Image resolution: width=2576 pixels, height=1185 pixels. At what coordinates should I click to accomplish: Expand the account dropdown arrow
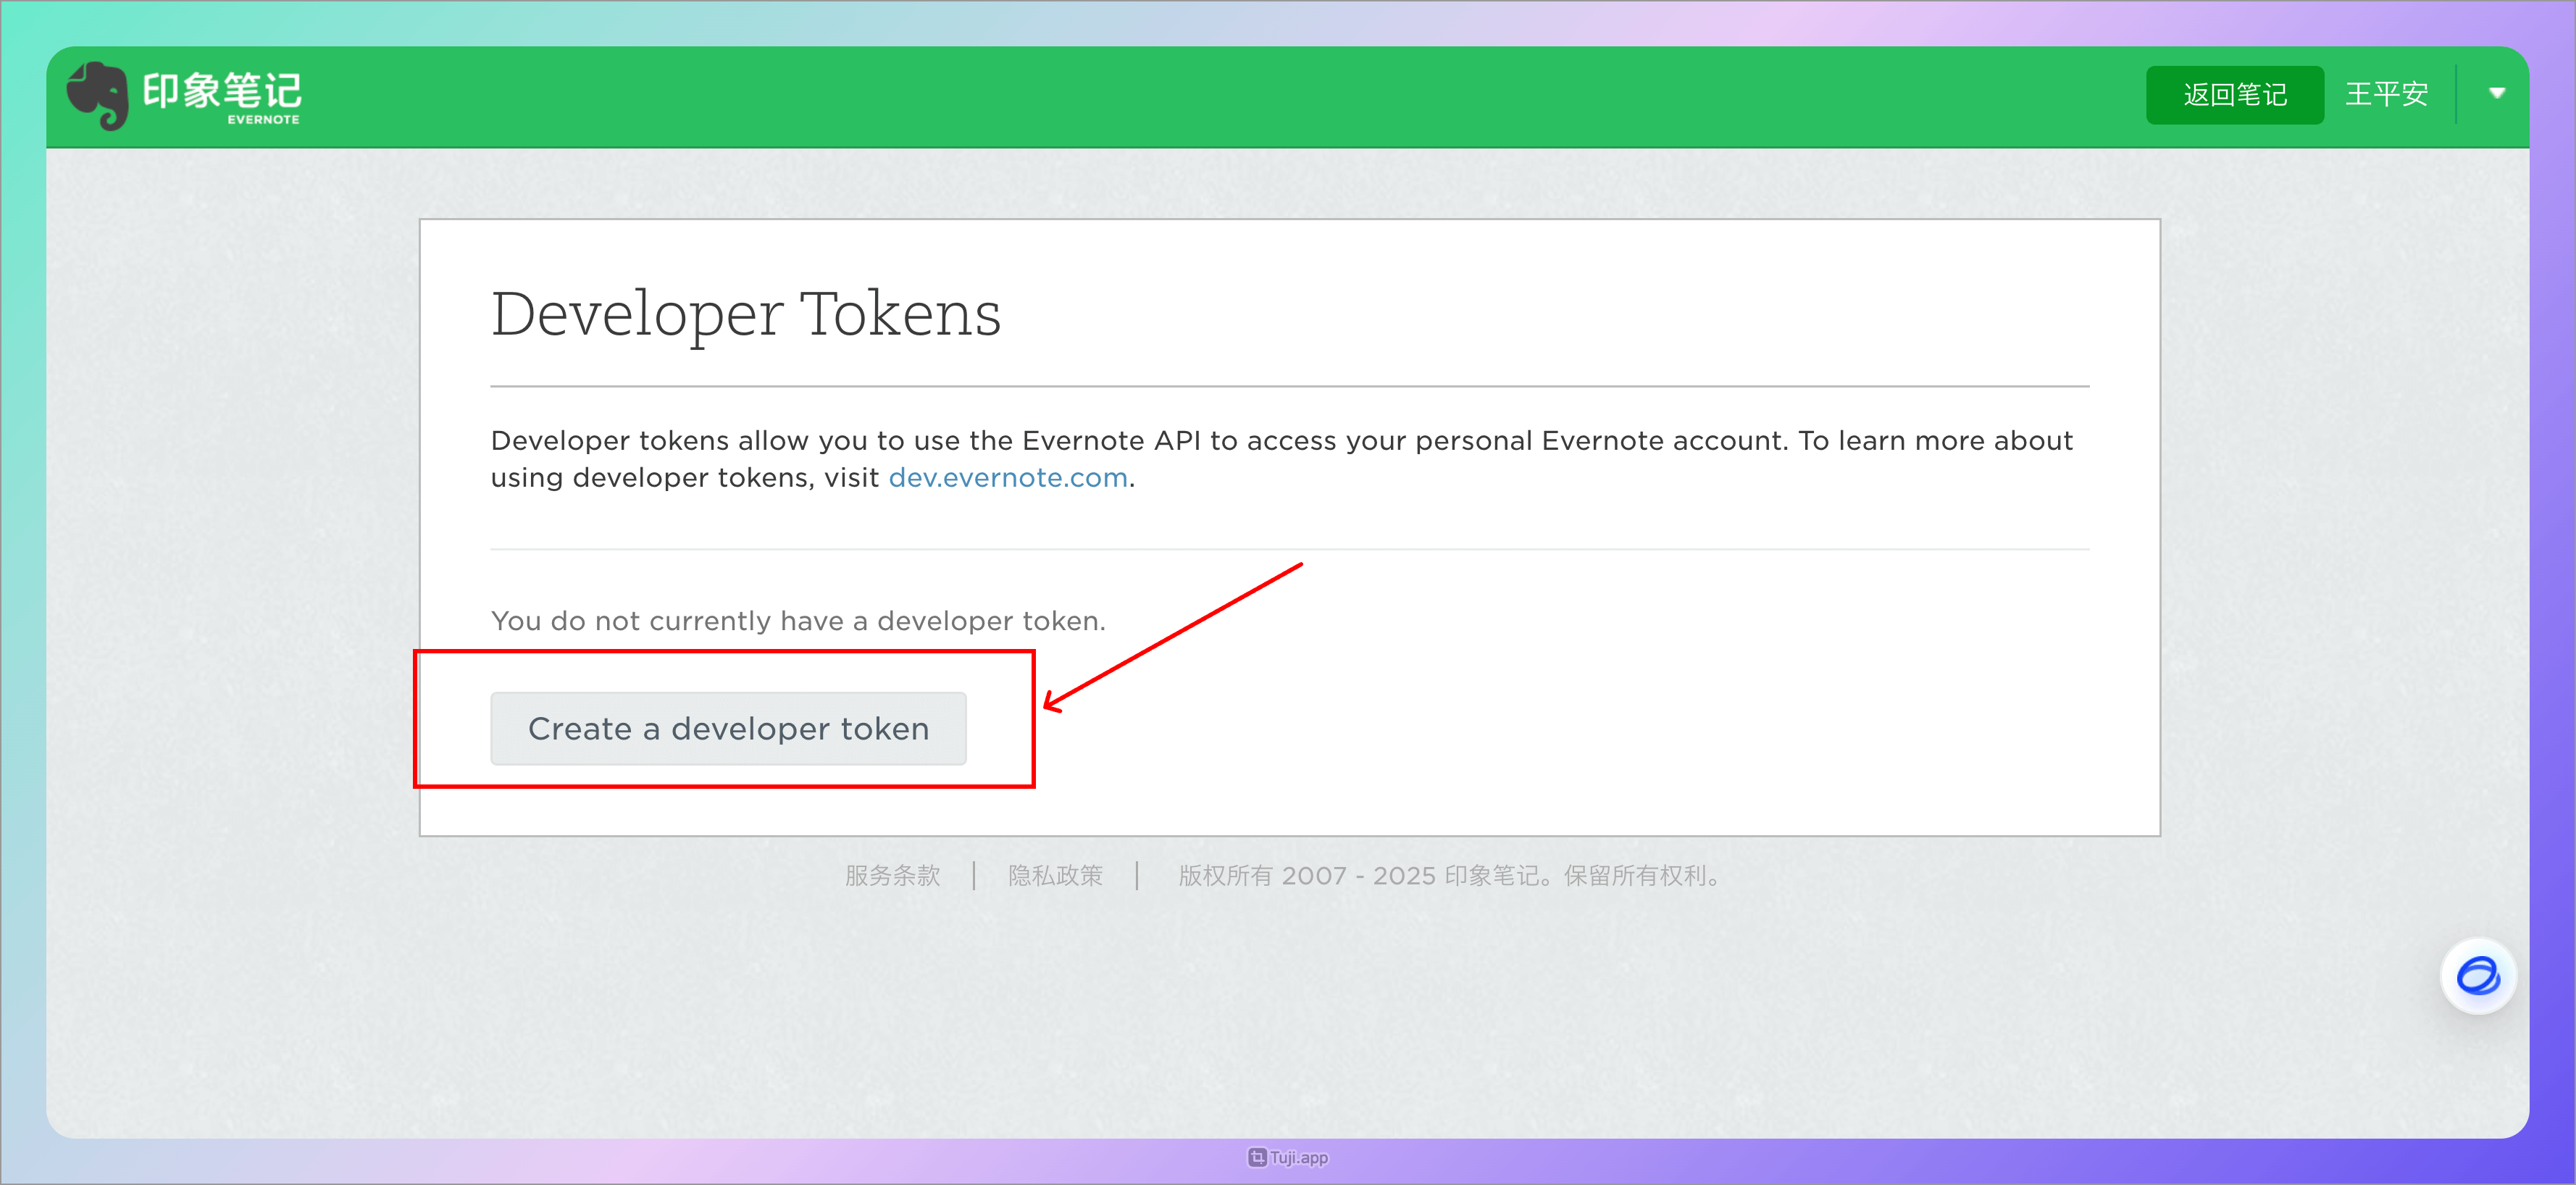click(x=2496, y=93)
